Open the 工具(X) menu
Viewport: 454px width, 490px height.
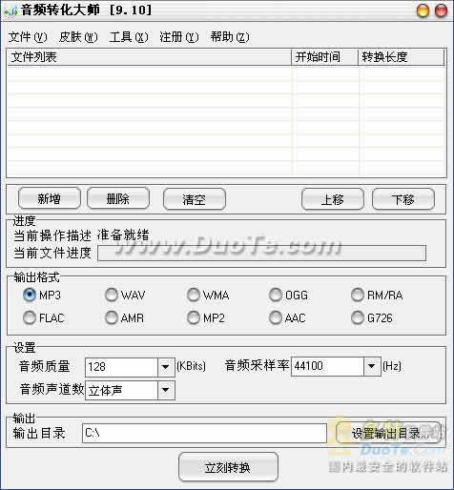[129, 37]
